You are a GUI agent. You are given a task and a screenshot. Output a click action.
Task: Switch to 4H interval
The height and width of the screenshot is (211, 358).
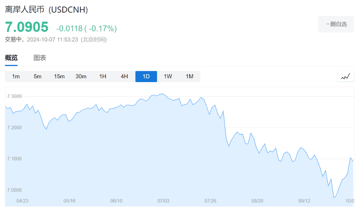(x=124, y=77)
